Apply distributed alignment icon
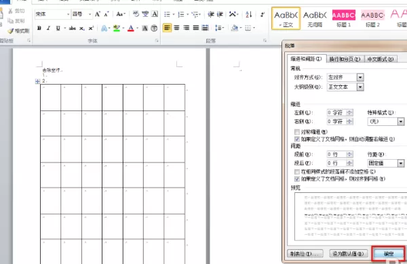This screenshot has width=407, height=264. [x=205, y=28]
